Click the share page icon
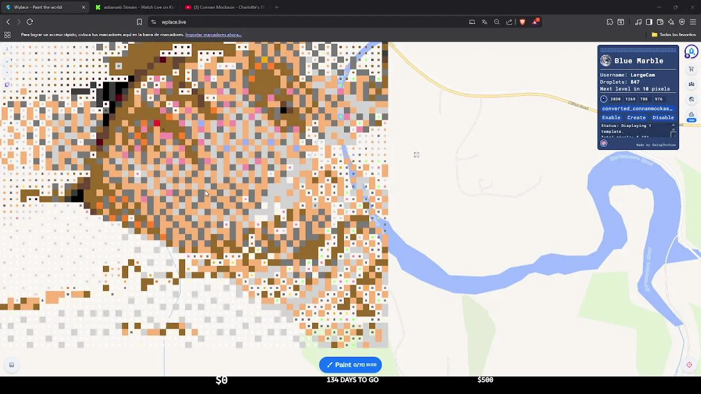Screen dimensions: 701x394 (509, 22)
